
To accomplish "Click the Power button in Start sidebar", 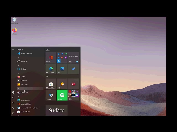I will (x=13, y=113).
